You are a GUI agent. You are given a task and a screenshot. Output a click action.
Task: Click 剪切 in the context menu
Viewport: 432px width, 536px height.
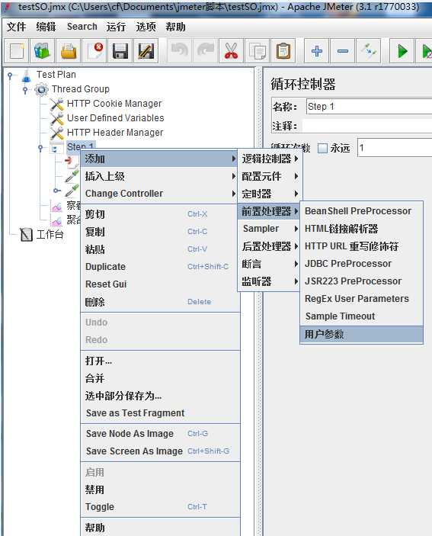[161, 214]
